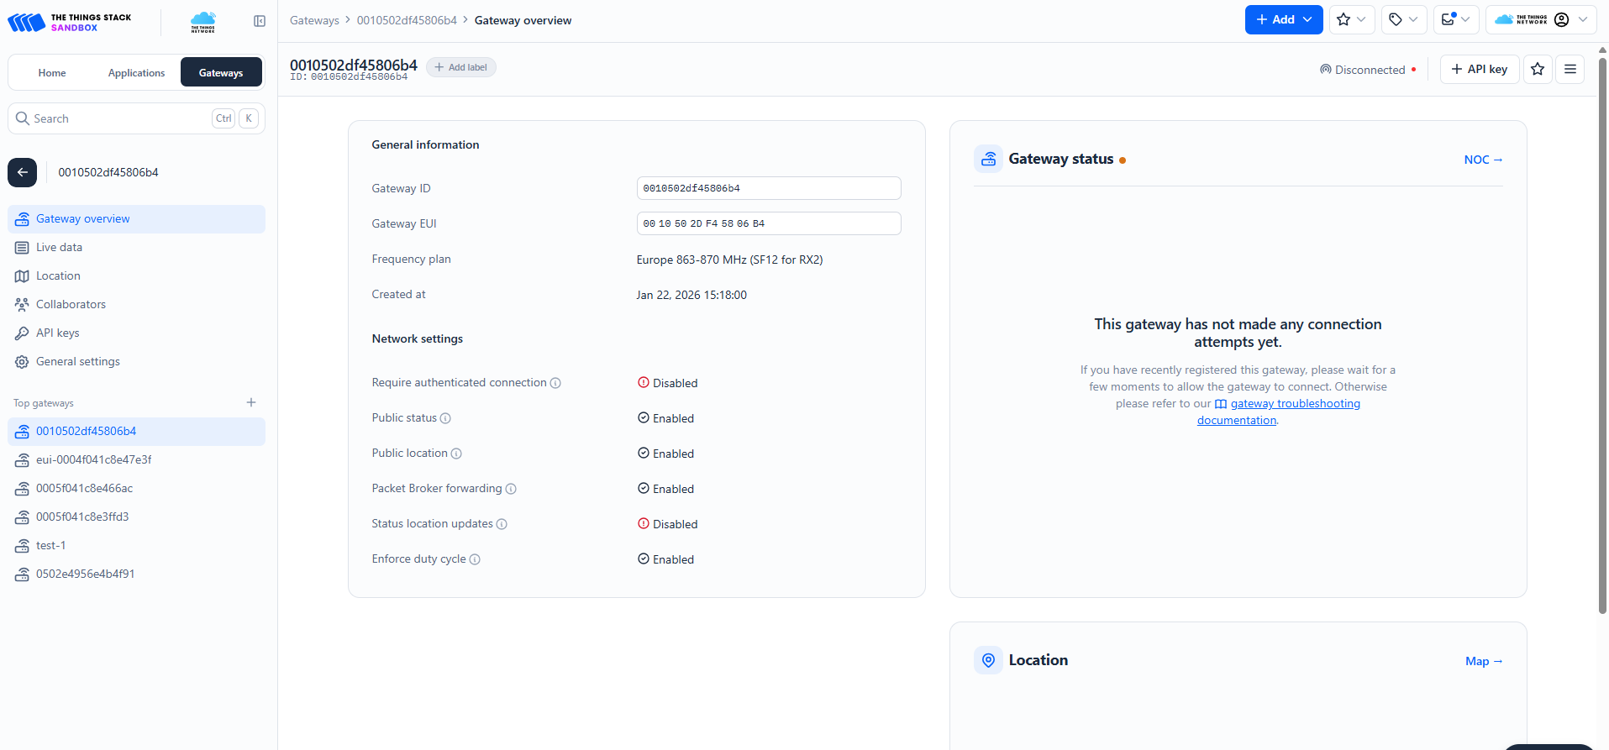This screenshot has width=1609, height=750.
Task: Open the hamburger menu beside bookmark star
Action: point(1570,69)
